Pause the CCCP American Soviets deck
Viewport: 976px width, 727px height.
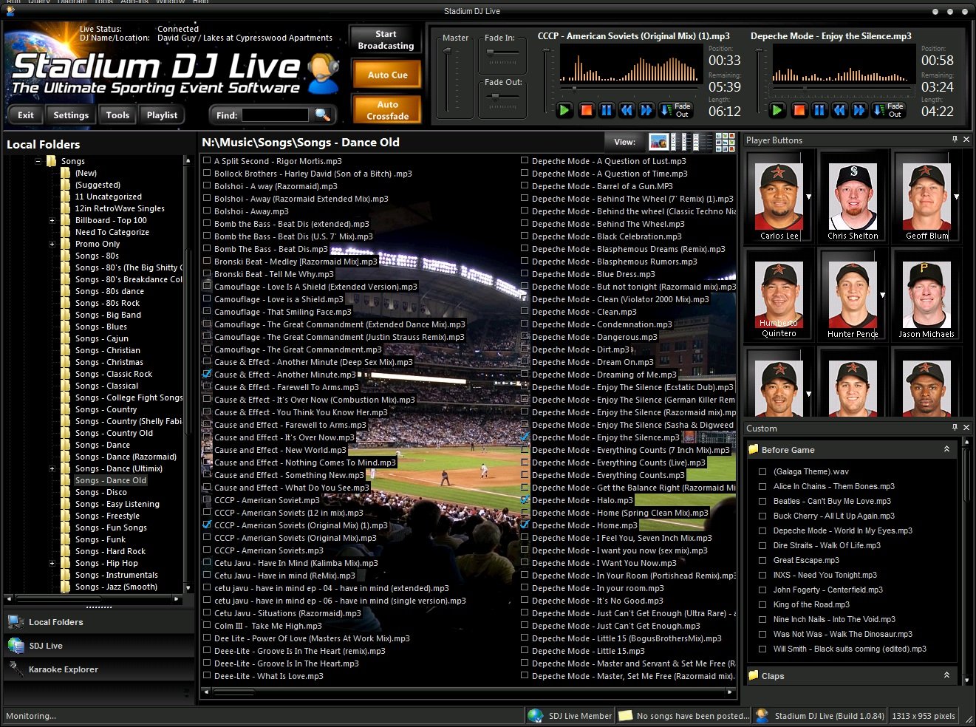pyautogui.click(x=607, y=110)
